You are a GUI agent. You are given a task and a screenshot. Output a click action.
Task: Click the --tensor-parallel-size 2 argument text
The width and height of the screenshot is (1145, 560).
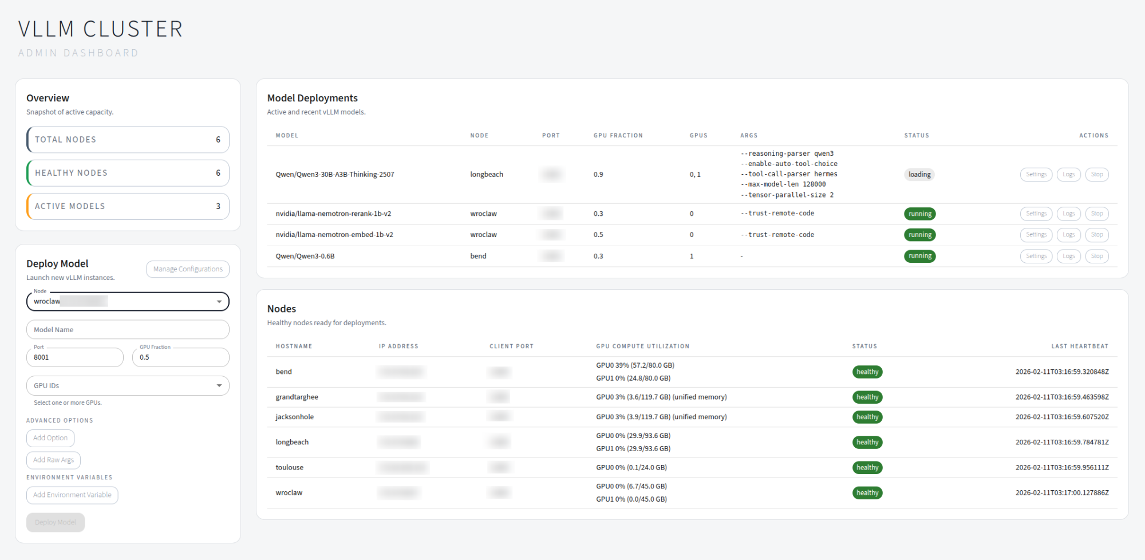click(787, 195)
